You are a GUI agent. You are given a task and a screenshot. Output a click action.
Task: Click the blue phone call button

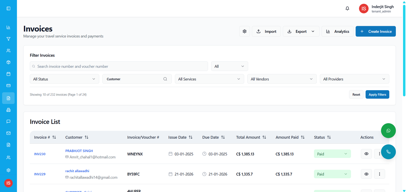coord(388,152)
